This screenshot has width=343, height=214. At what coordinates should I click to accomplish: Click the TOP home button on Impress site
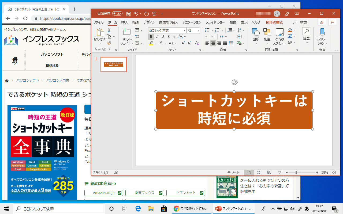(x=15, y=61)
